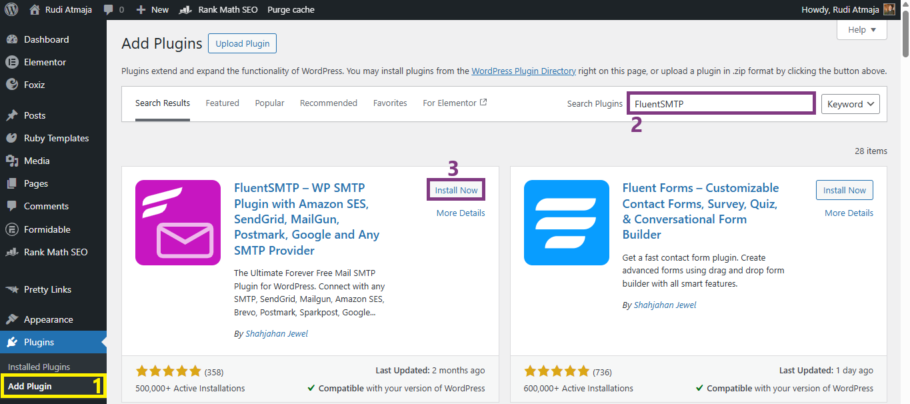Click the 500,000+ Active Installations text

point(190,388)
